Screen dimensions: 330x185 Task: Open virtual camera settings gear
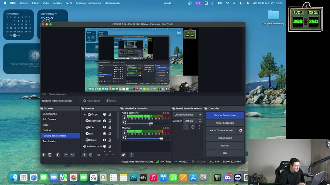241,130
